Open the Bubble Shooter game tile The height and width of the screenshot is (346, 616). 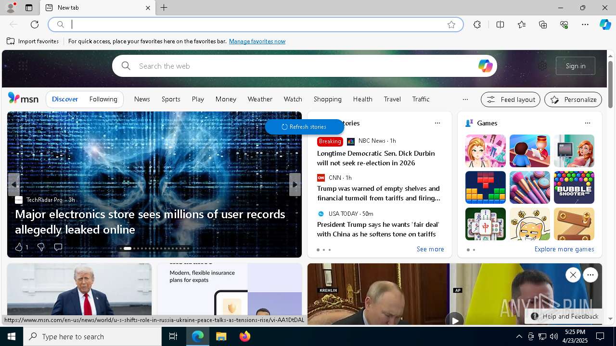[574, 187]
